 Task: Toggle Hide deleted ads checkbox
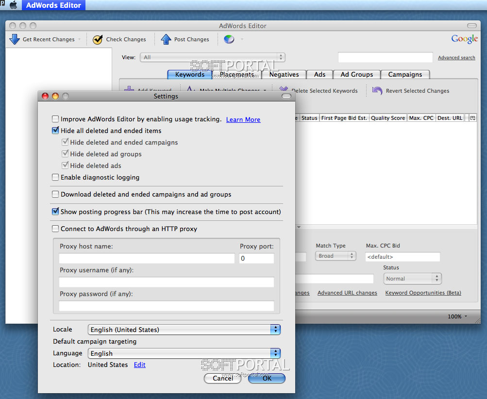[x=65, y=165]
